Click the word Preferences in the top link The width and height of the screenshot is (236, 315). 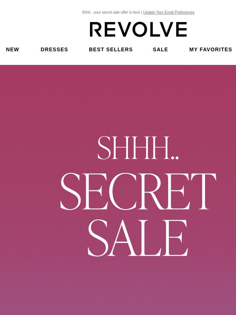click(x=185, y=12)
